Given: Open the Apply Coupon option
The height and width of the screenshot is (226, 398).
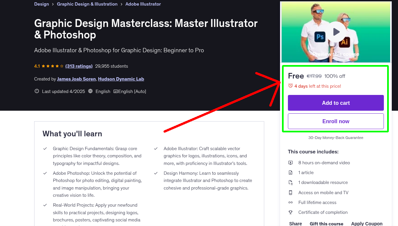Looking at the screenshot, I should [367, 223].
